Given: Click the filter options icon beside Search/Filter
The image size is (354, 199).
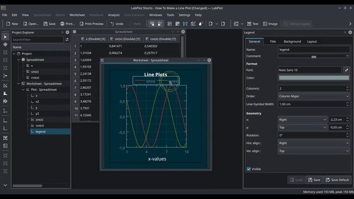Looking at the screenshot, I should [67, 40].
